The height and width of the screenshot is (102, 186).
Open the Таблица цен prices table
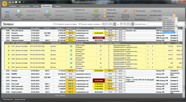coord(110,10)
